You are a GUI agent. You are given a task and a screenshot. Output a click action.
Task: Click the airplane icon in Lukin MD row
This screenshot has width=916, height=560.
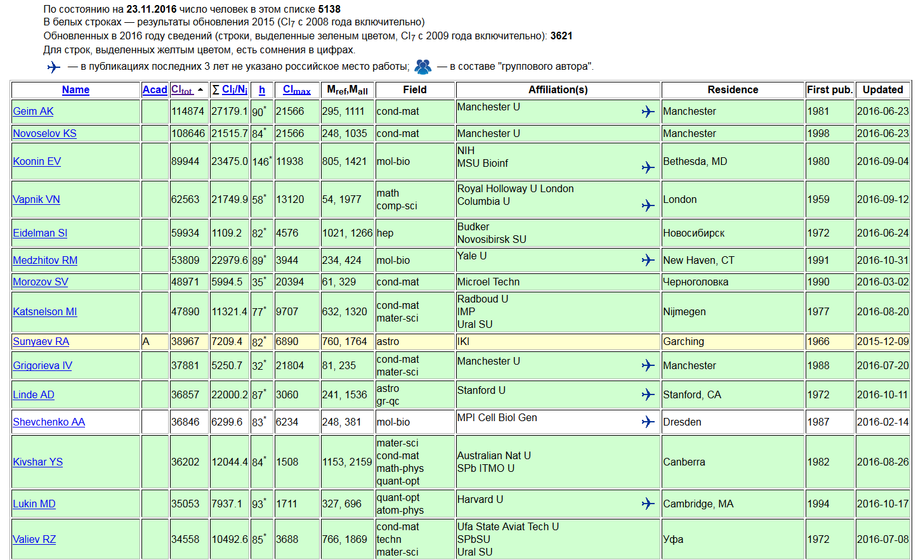click(x=648, y=504)
